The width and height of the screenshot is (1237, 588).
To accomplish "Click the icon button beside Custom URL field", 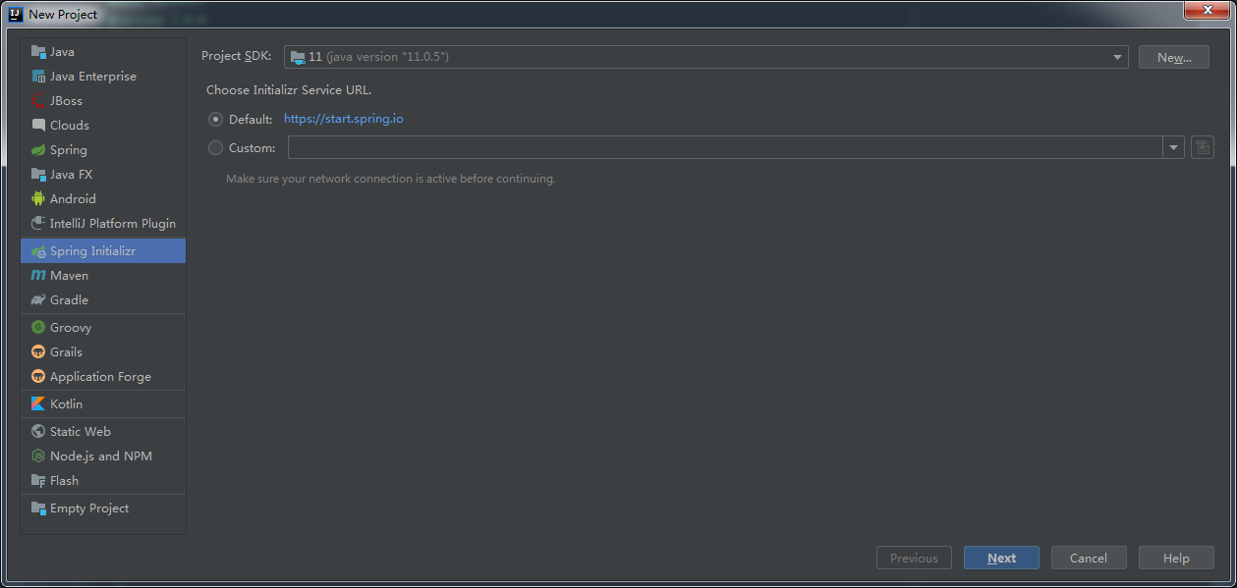I will coord(1202,148).
